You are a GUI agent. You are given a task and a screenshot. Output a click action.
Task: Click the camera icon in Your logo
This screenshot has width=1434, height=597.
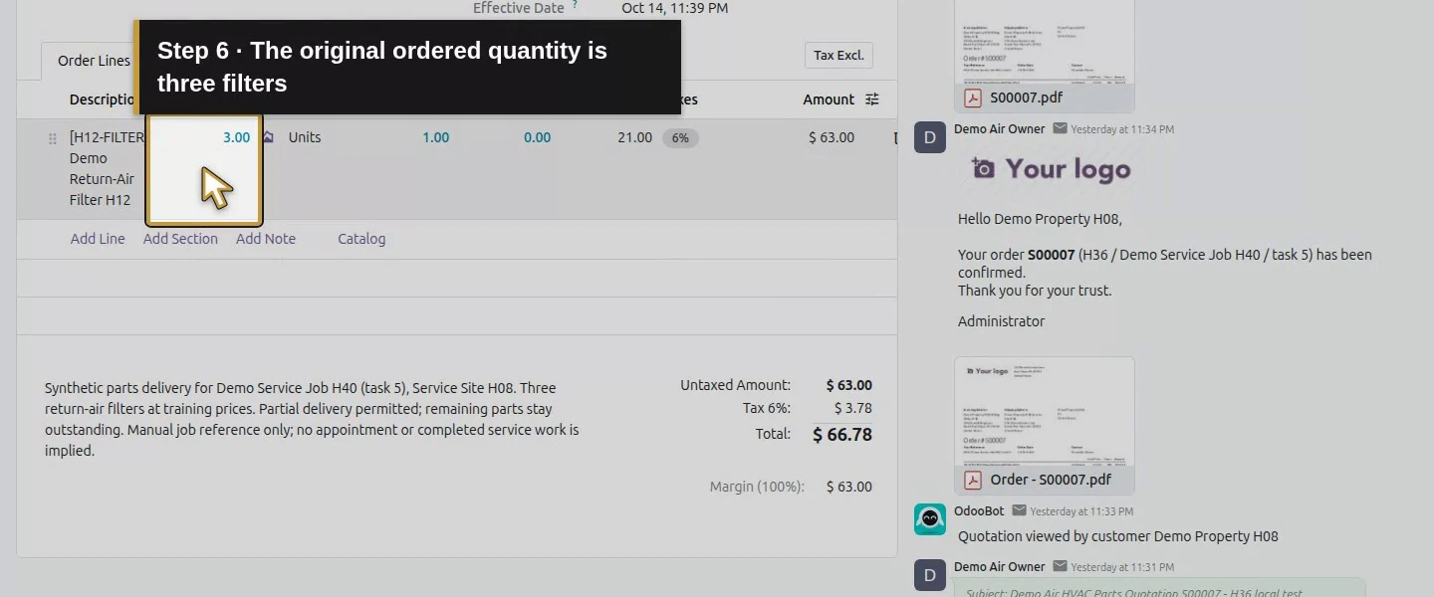[x=983, y=168]
